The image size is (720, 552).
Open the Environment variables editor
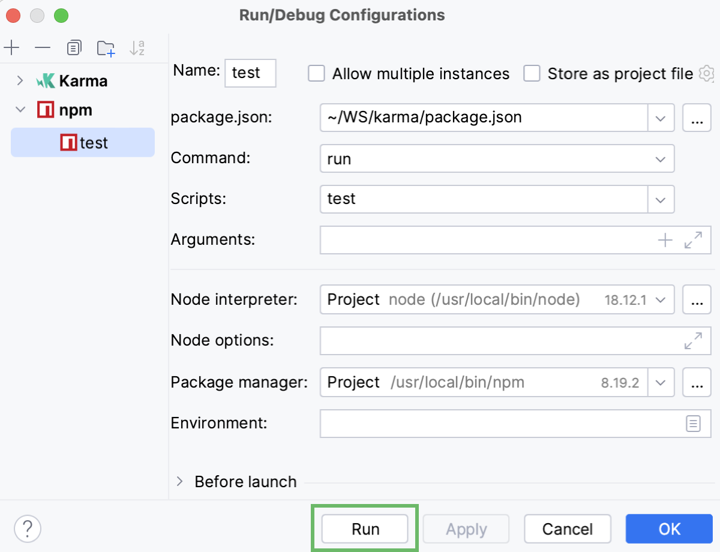[693, 423]
